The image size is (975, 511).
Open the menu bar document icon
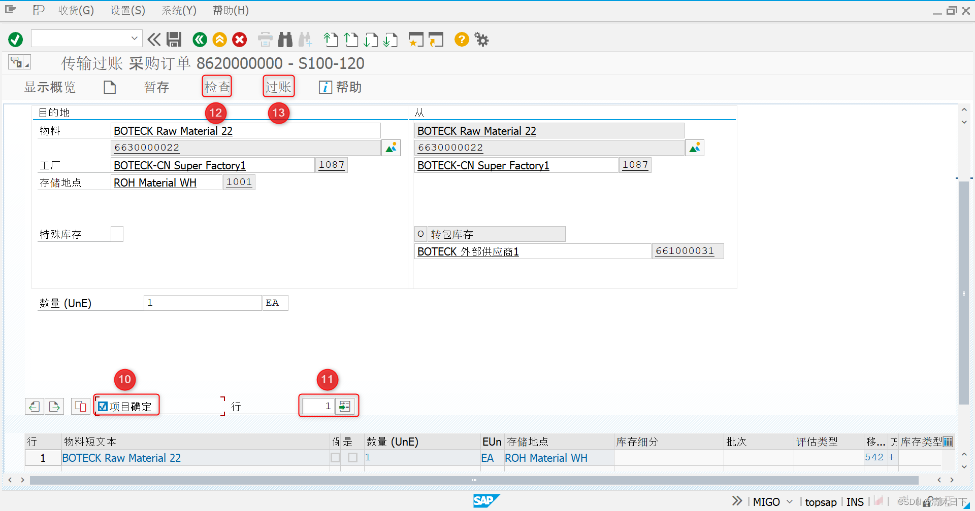(39, 10)
